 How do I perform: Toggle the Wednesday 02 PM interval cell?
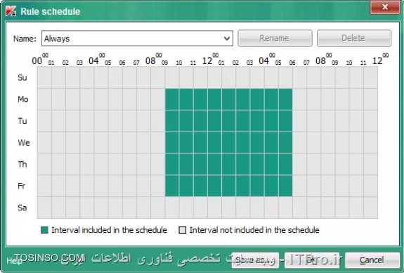[243, 143]
